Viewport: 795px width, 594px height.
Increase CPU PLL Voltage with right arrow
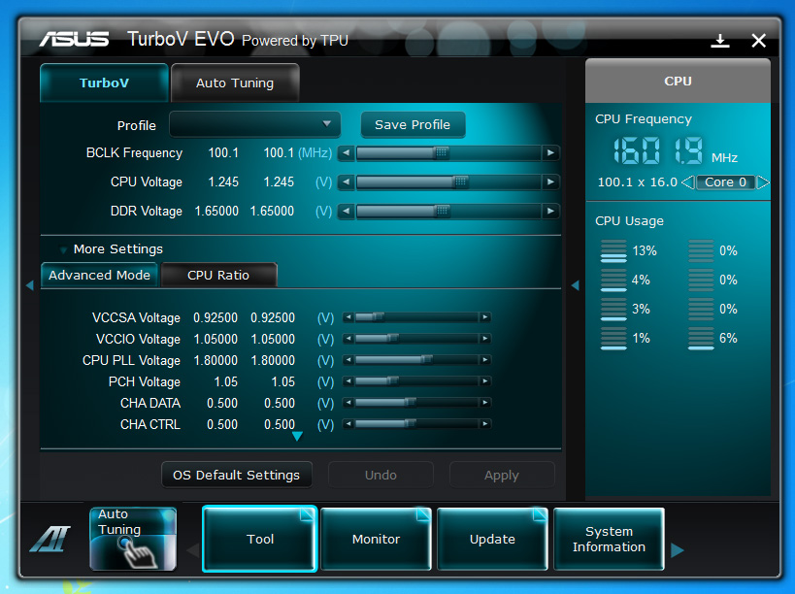[x=485, y=360]
